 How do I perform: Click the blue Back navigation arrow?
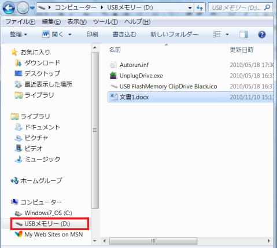(x=9, y=8)
